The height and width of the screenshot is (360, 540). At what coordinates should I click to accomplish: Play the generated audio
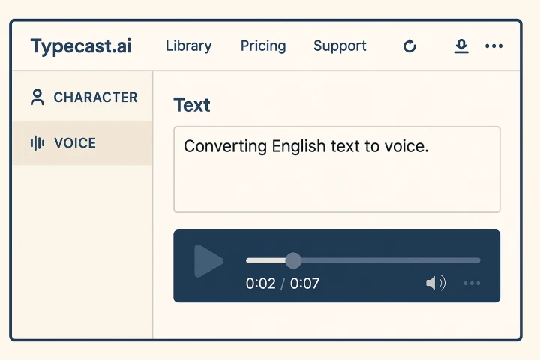(208, 261)
